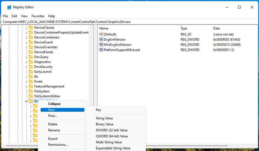The width and height of the screenshot is (259, 151).
Task: Click the DeviceContainerPropertyUpdateEvent folder icon
Action: [x=31, y=32]
